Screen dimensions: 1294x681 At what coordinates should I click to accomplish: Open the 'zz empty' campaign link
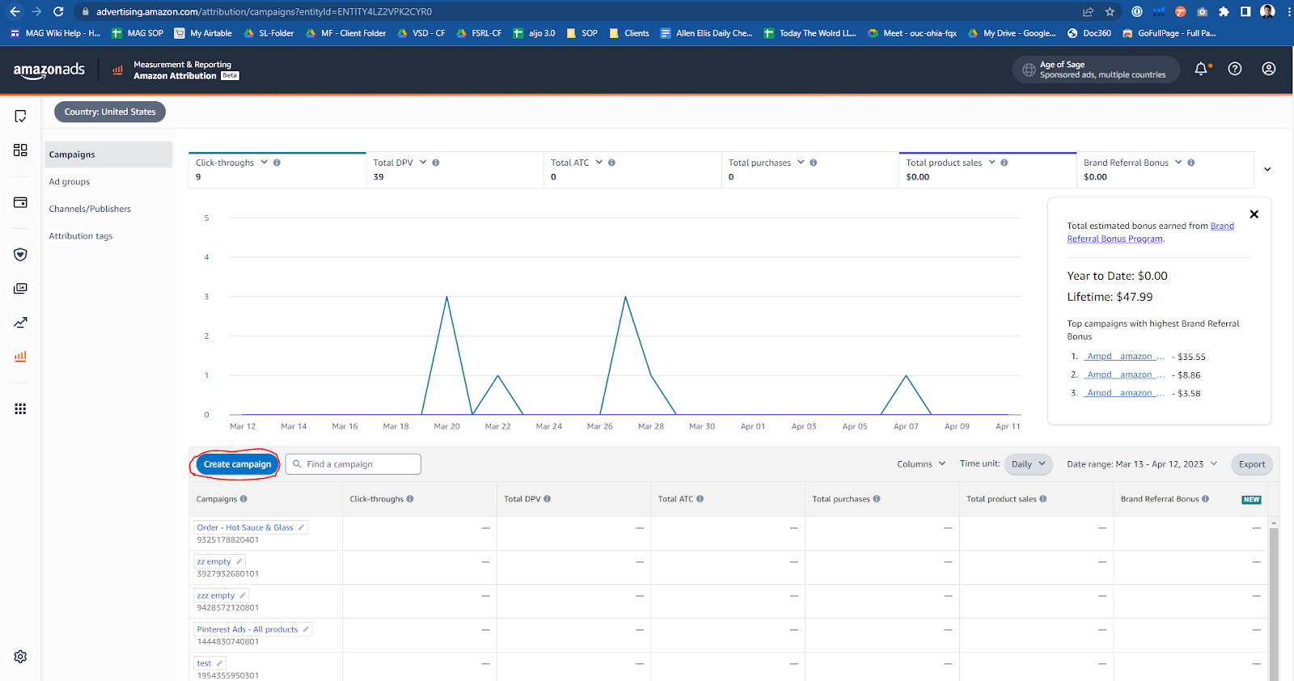point(214,561)
